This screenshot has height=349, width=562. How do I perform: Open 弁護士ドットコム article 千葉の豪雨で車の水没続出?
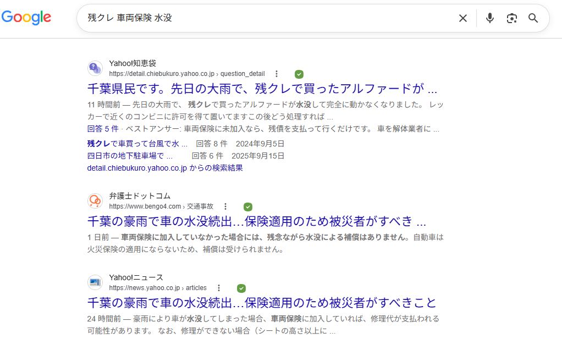coord(257,221)
